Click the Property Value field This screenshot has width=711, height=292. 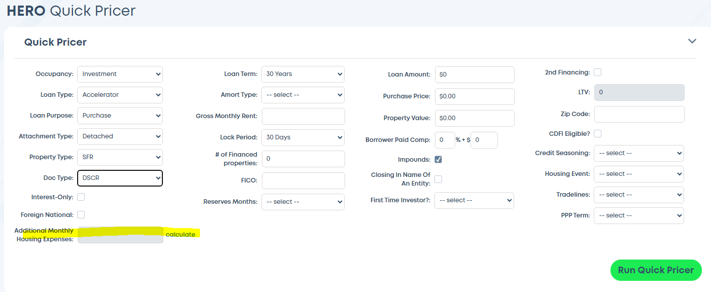click(x=475, y=118)
